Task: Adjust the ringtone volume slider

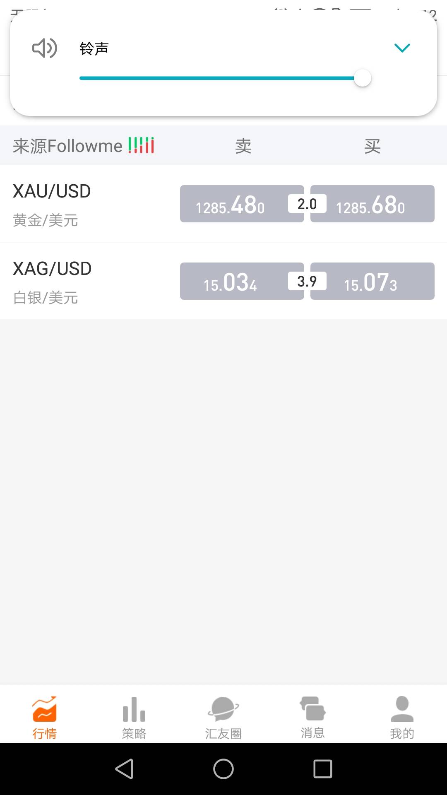Action: 225,78
